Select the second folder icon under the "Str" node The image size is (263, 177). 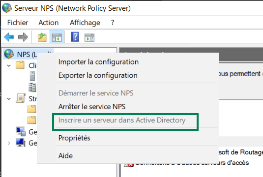tap(31, 120)
